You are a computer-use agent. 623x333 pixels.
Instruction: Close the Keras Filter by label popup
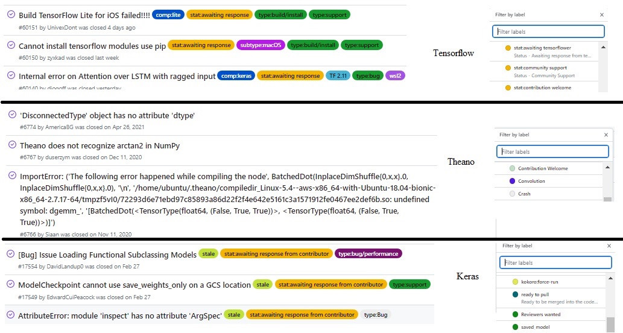pyautogui.click(x=609, y=246)
